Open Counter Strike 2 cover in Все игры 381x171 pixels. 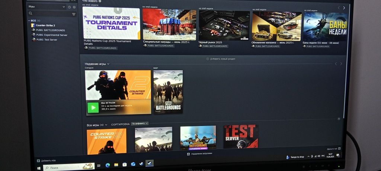point(106,141)
